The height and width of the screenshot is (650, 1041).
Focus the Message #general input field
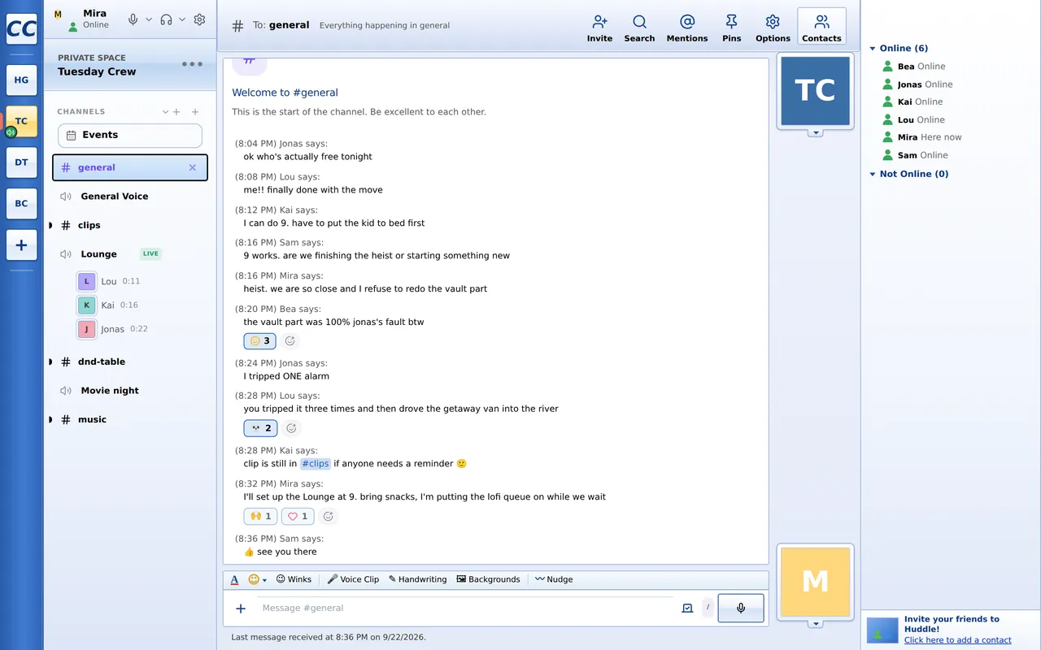(464, 609)
